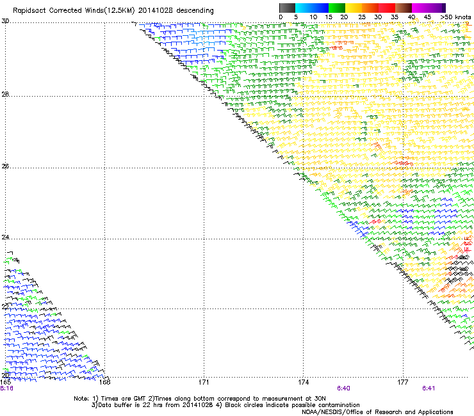
Task: Click the purple time stamp '6:41'
Action: (x=429, y=388)
